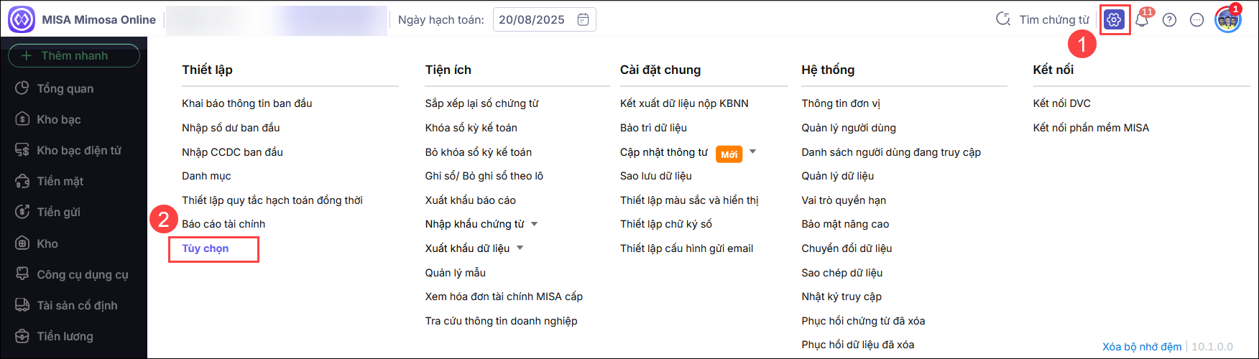Open the more options ellipsis icon

click(x=1196, y=20)
